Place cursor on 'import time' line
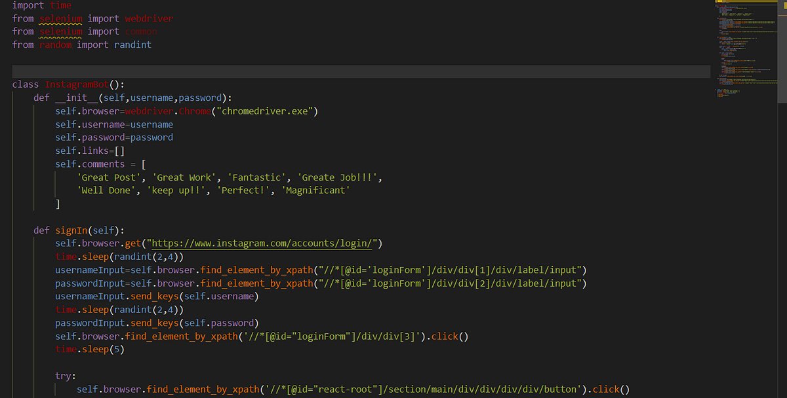The height and width of the screenshot is (398, 787). click(42, 5)
